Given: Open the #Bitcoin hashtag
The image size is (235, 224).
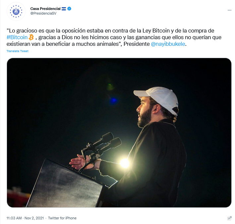Looking at the screenshot, I should coord(17,37).
